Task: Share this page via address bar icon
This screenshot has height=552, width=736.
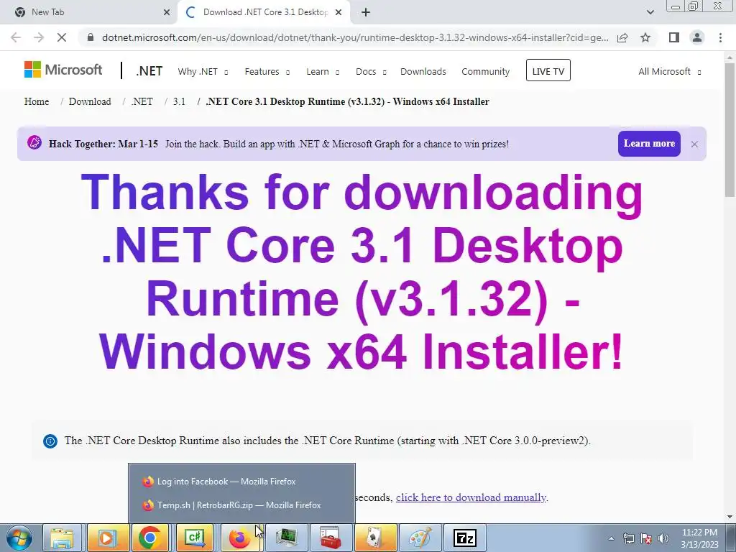Action: tap(622, 37)
